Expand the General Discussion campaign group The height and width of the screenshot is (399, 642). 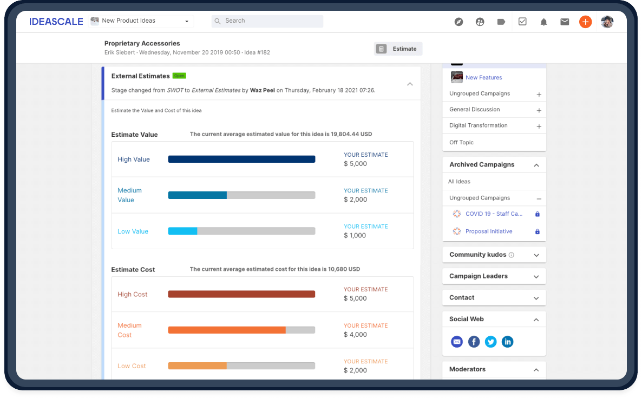(539, 110)
